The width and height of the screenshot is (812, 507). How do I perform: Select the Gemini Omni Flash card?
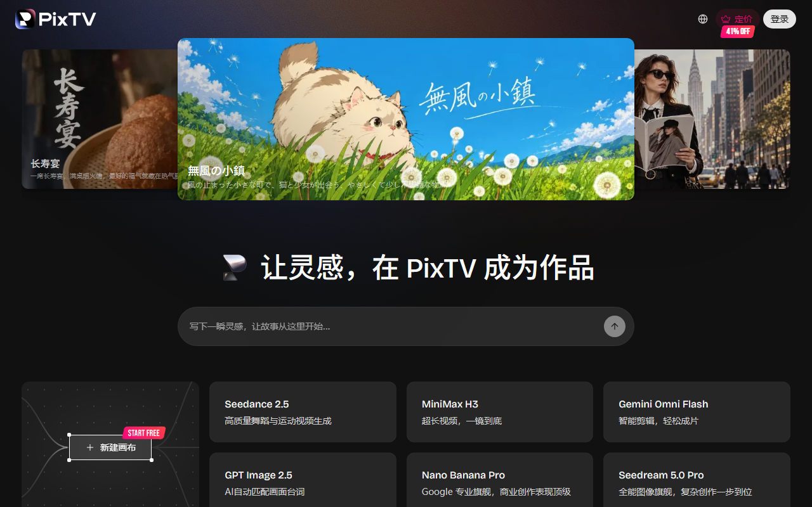pos(697,412)
